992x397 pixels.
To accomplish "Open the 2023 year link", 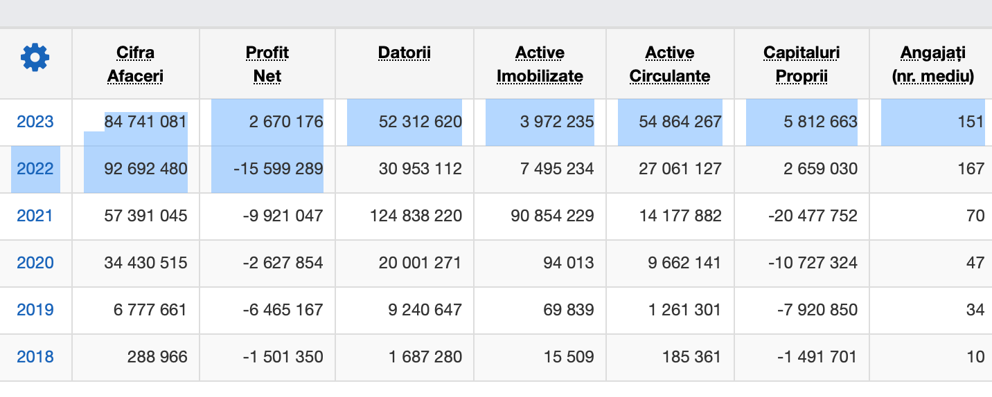I will pyautogui.click(x=35, y=122).
